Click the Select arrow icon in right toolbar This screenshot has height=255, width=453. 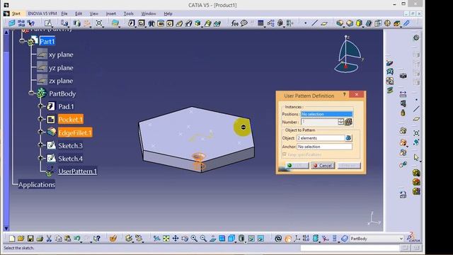pos(416,157)
